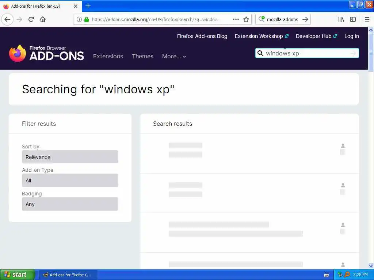Select Add-ons for Firefox taskbar button

68,275
